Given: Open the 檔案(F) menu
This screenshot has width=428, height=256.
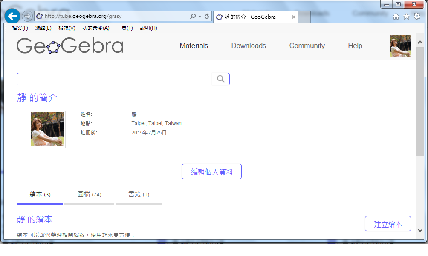Looking at the screenshot, I should pos(20,28).
